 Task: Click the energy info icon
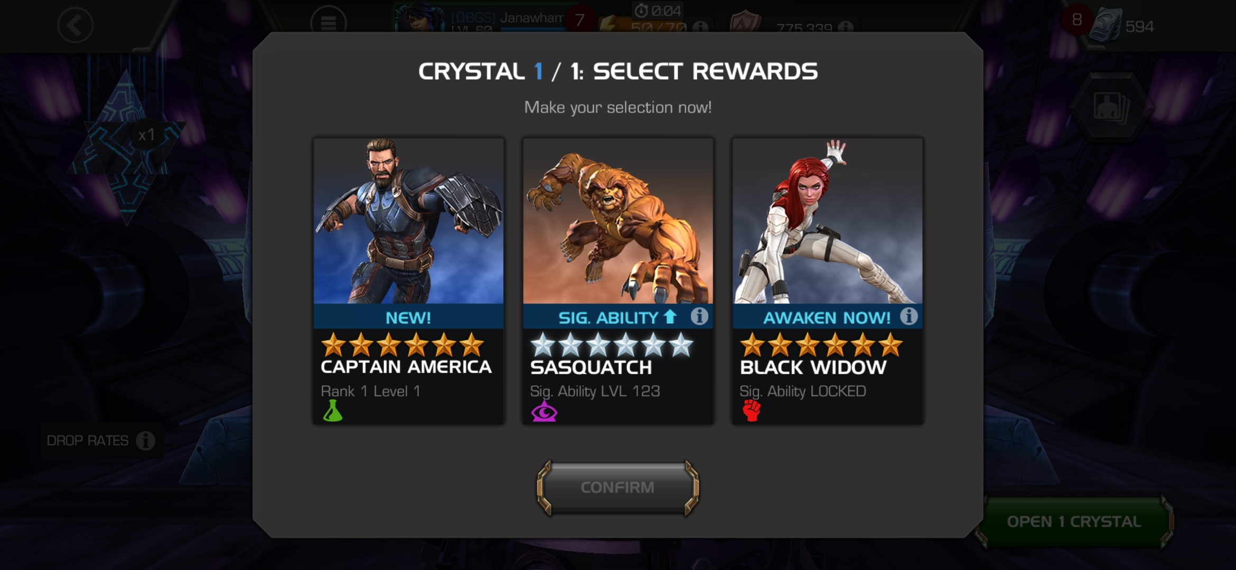[700, 26]
